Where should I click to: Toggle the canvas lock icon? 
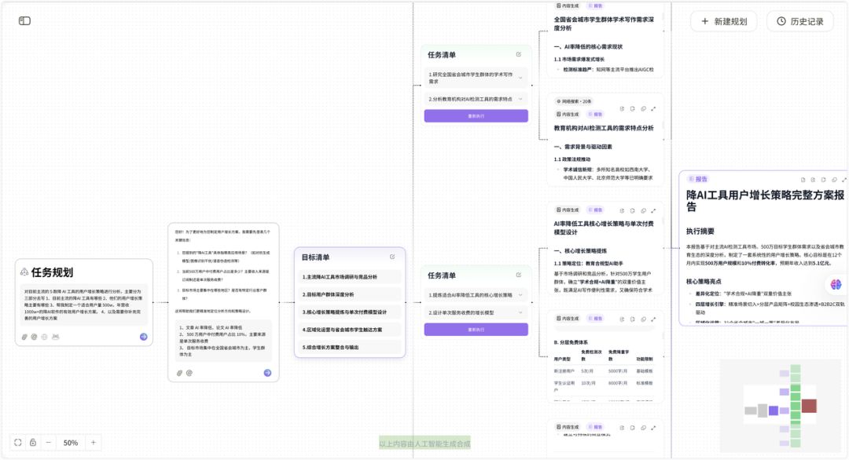pos(35,443)
